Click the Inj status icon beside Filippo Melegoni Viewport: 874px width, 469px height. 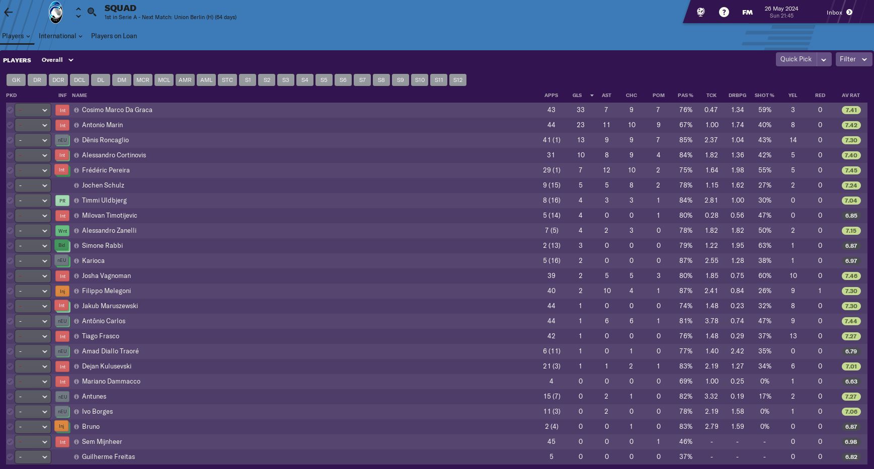(62, 291)
